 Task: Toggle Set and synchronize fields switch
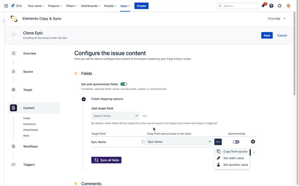click(x=124, y=84)
